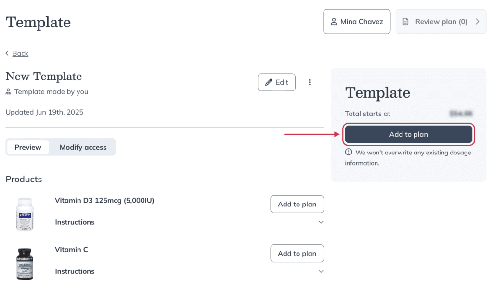Click the person icon beside Mina Chavez
Viewport: 493px width, 295px height.
click(x=334, y=21)
